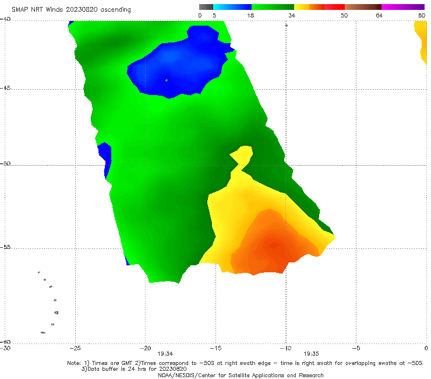Click the colorbar label '64'
431x379 pixels.
tap(379, 15)
